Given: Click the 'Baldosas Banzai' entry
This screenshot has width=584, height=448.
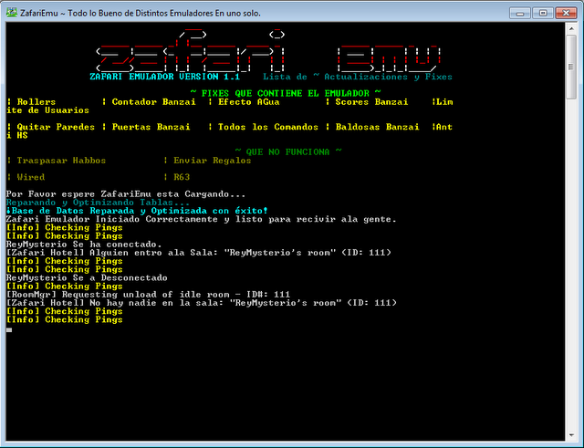Looking at the screenshot, I should tap(377, 127).
